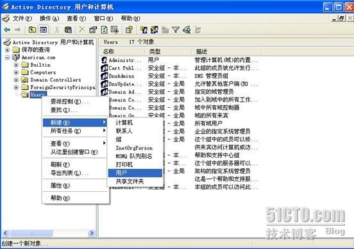Click the Administrator user icon in list
This screenshot has height=249, width=354.
click(104, 60)
